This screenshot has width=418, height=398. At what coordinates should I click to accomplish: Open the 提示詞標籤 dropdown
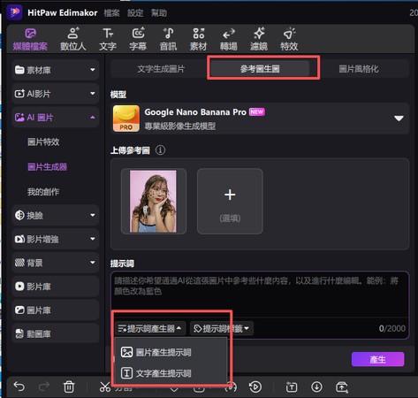click(x=222, y=328)
